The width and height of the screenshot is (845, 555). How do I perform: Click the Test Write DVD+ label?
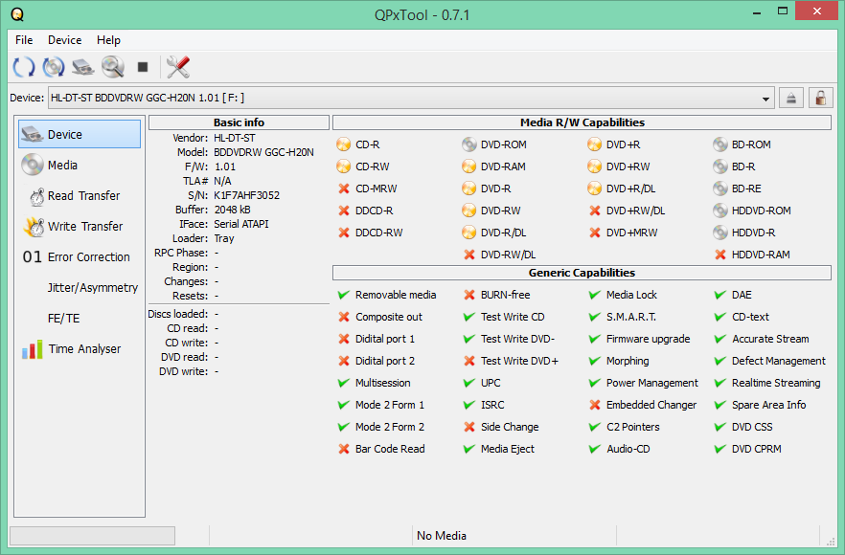tap(519, 361)
